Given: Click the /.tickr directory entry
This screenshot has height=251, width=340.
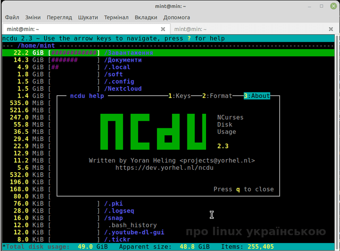Looking at the screenshot, I should click(x=117, y=239).
